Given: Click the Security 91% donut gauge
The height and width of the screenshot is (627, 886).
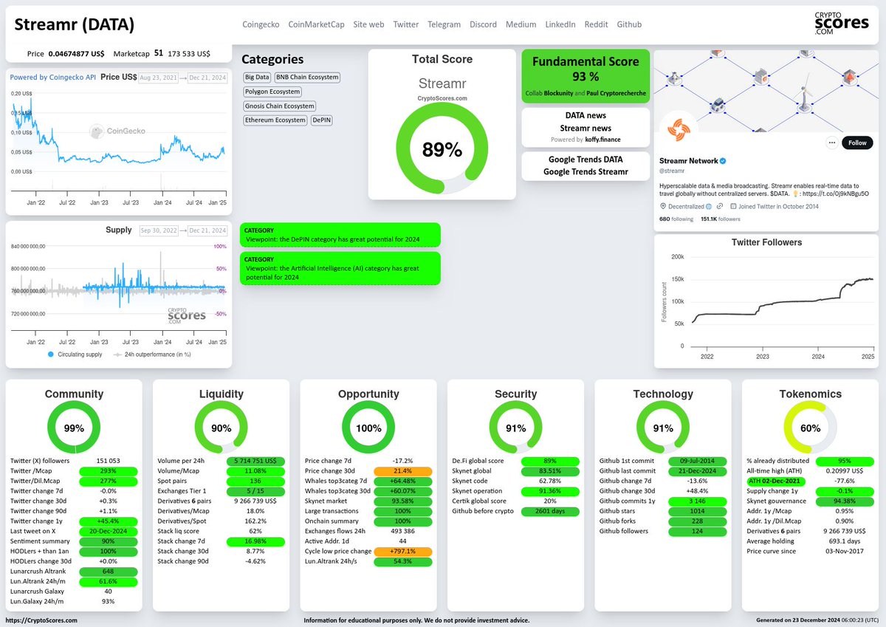Looking at the screenshot, I should (515, 428).
